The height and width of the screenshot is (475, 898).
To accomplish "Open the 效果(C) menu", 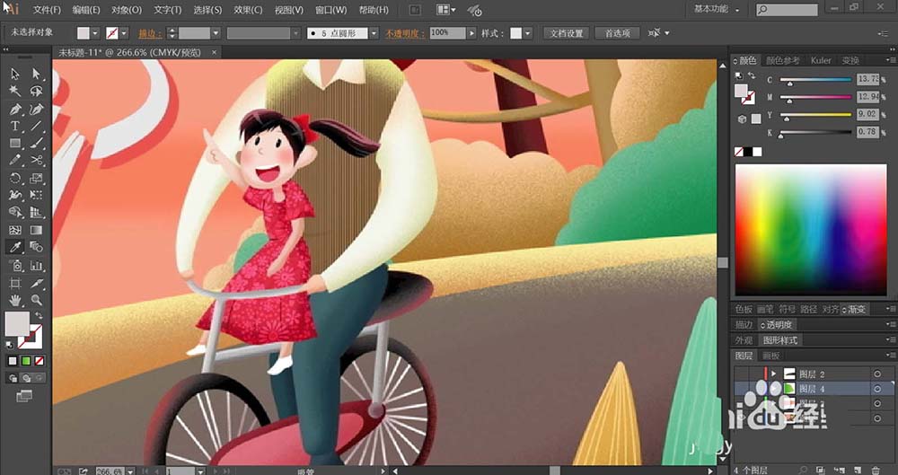I will tap(248, 10).
